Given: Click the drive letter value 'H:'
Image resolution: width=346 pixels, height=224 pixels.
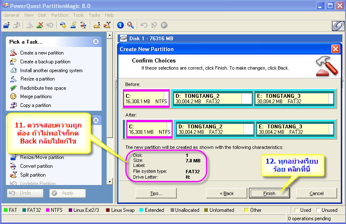Looking at the screenshot, I should pyautogui.click(x=188, y=177).
